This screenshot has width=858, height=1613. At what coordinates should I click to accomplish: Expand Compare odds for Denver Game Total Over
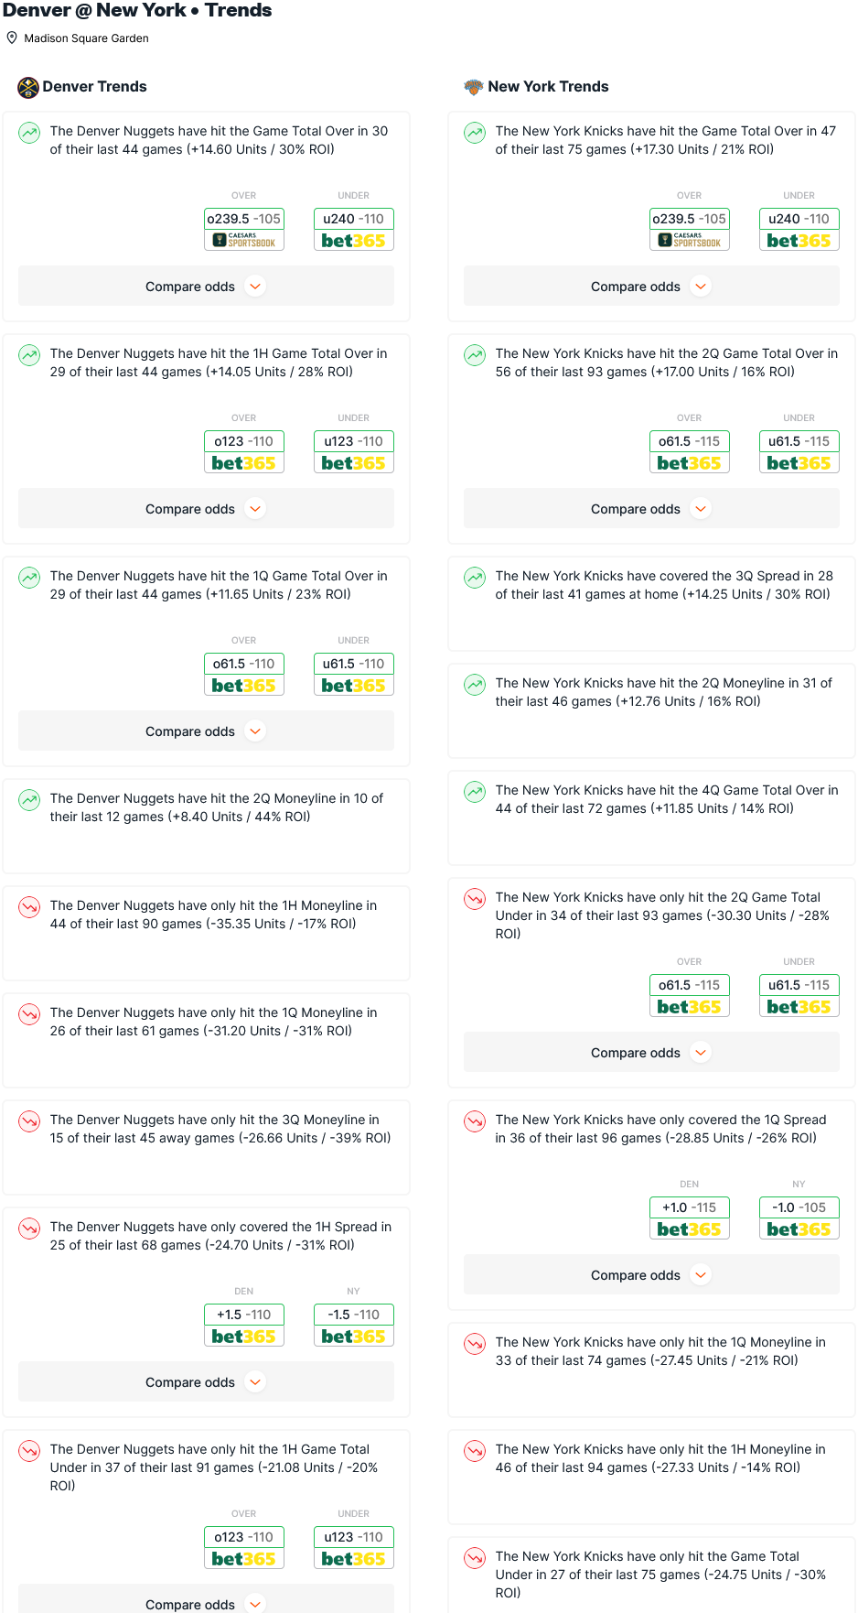coord(206,287)
